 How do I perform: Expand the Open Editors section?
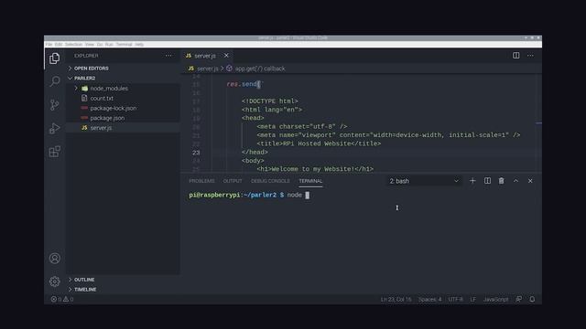(x=92, y=69)
